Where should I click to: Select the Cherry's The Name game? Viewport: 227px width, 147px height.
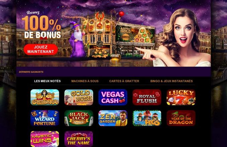[79, 139]
